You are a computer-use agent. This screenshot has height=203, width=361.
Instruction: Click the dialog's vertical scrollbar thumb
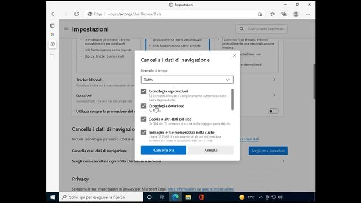232,99
